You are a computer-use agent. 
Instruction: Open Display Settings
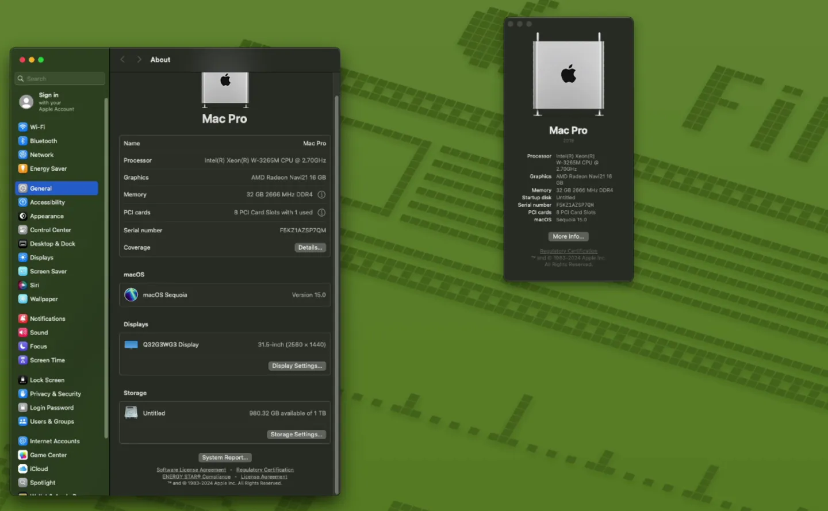pos(297,366)
